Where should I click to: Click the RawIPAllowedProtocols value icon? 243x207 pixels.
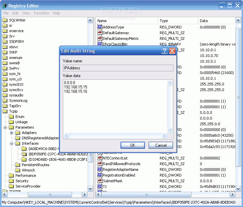(100, 164)
